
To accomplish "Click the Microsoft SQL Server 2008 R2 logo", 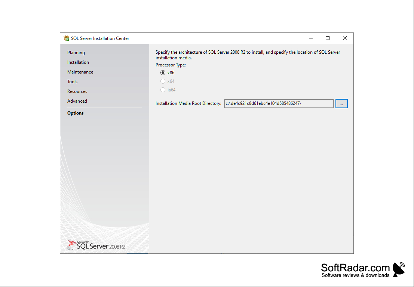I will click(96, 245).
